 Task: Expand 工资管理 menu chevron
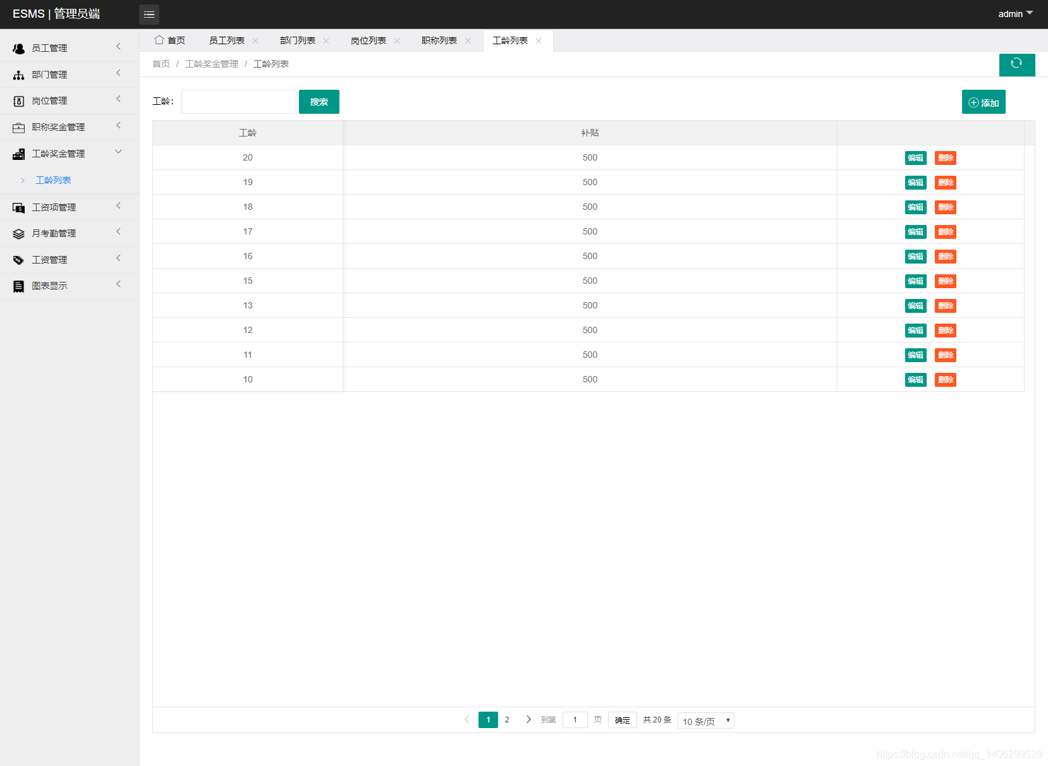click(x=118, y=258)
